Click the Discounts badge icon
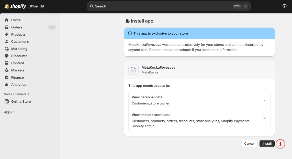This screenshot has height=159, width=292. pyautogui.click(x=7, y=56)
